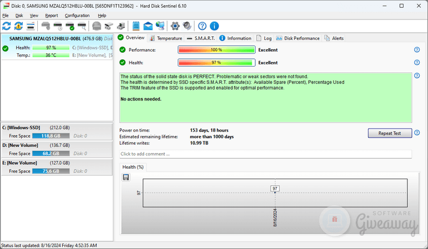
Task: Click the E: free space 75.6 GB bar
Action: coord(51,171)
